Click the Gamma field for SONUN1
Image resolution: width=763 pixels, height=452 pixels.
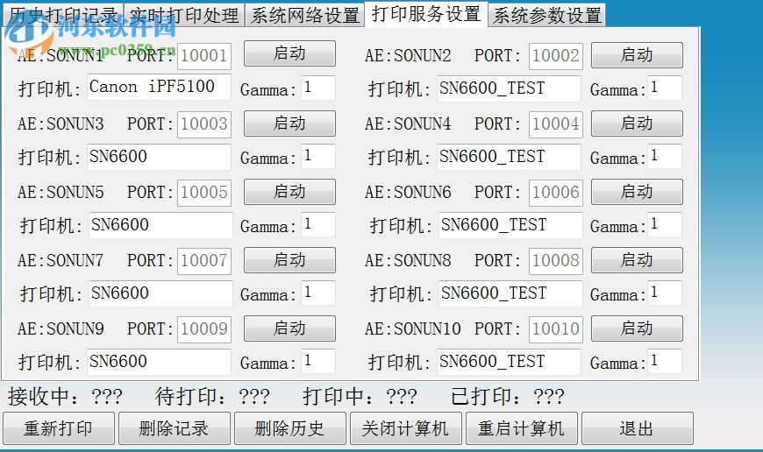coord(318,88)
